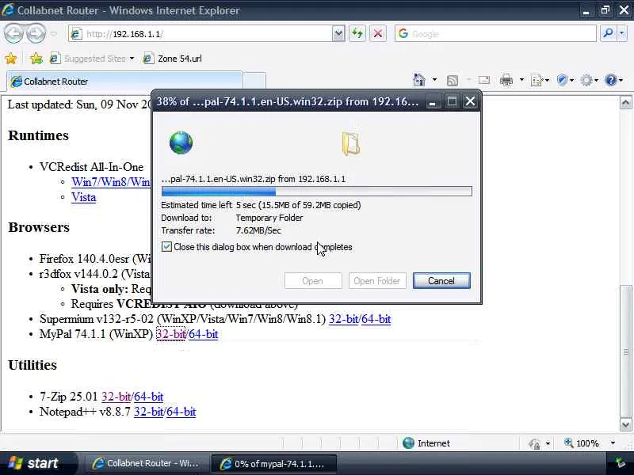634x475 pixels.
Task: Click the browser Forward arrow button
Action: click(36, 33)
